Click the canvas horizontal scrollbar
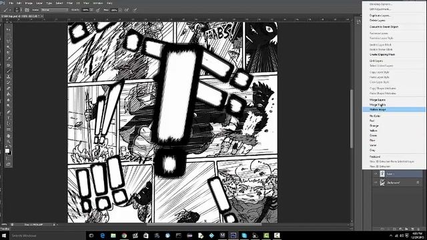Screen dimensions: 427x240 (x=204, y=225)
